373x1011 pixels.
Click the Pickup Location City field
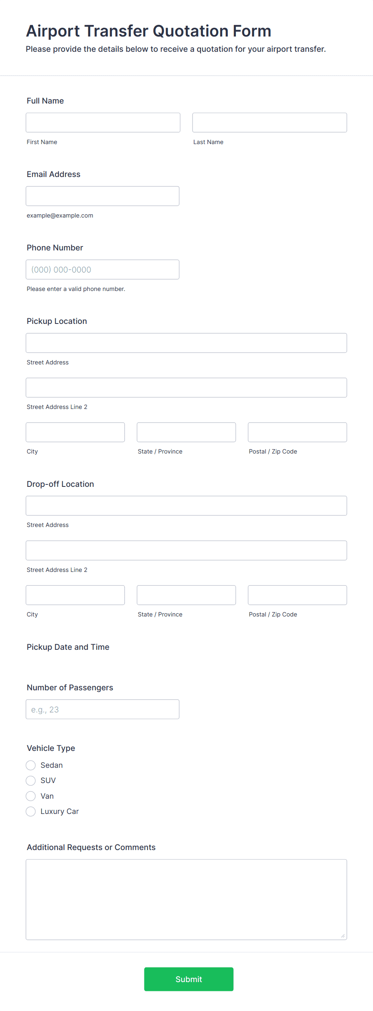[75, 432]
